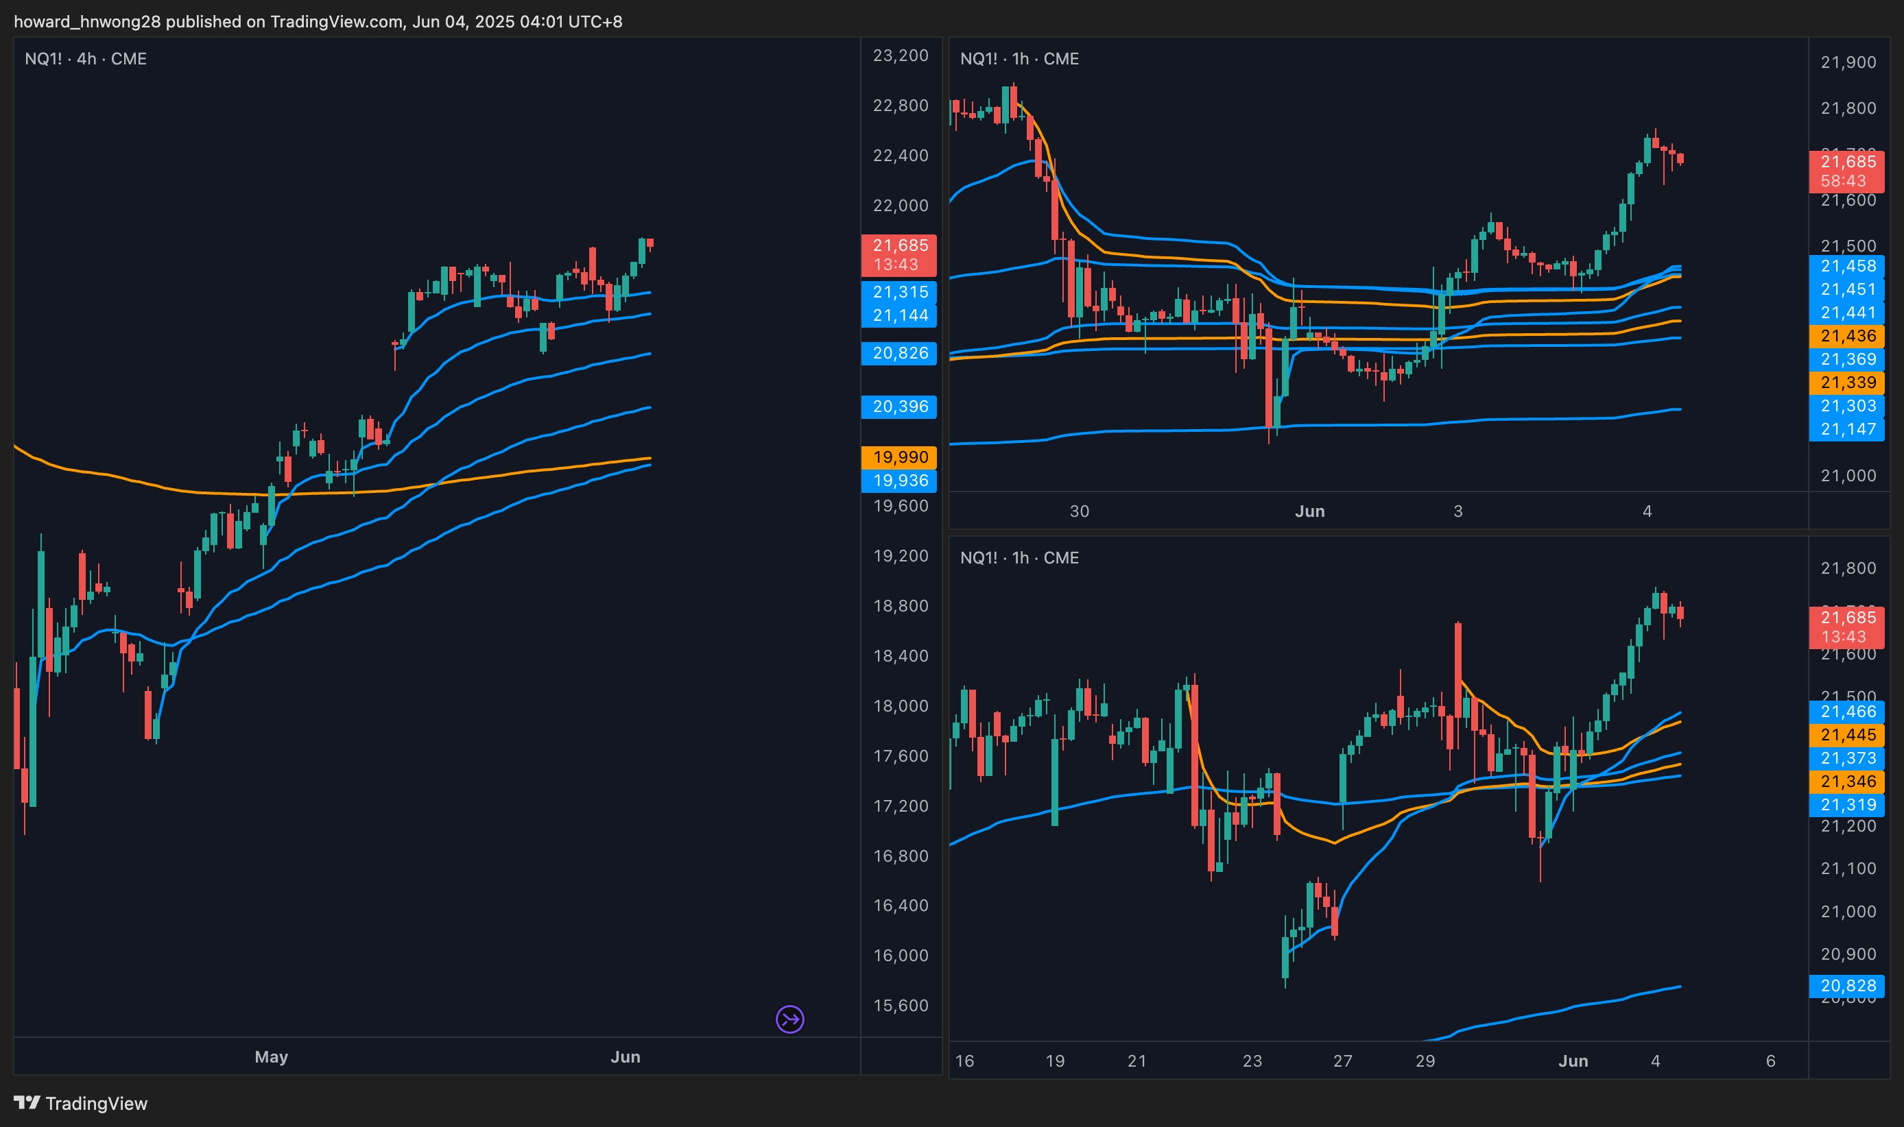Click the orange 19,990 price label
1904x1127 pixels.
tap(899, 457)
